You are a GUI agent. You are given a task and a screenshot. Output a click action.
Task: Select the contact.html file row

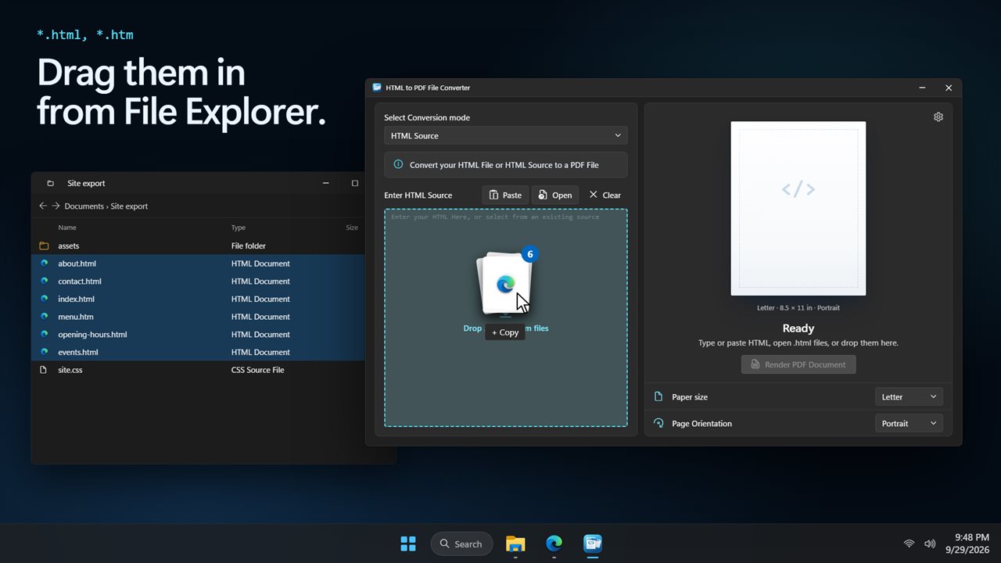click(x=198, y=281)
